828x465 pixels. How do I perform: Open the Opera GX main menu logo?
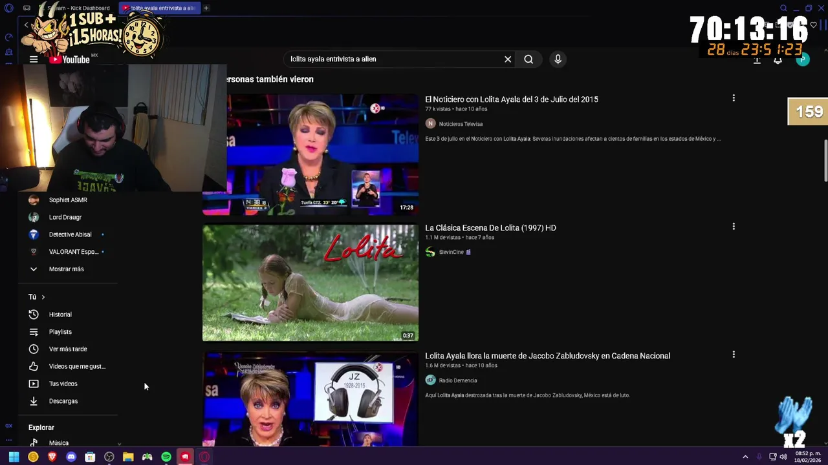8,8
